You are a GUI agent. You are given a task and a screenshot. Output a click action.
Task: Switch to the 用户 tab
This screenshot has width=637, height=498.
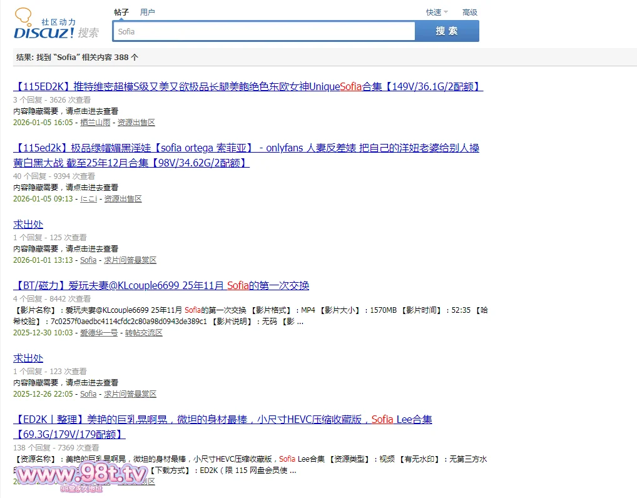148,12
